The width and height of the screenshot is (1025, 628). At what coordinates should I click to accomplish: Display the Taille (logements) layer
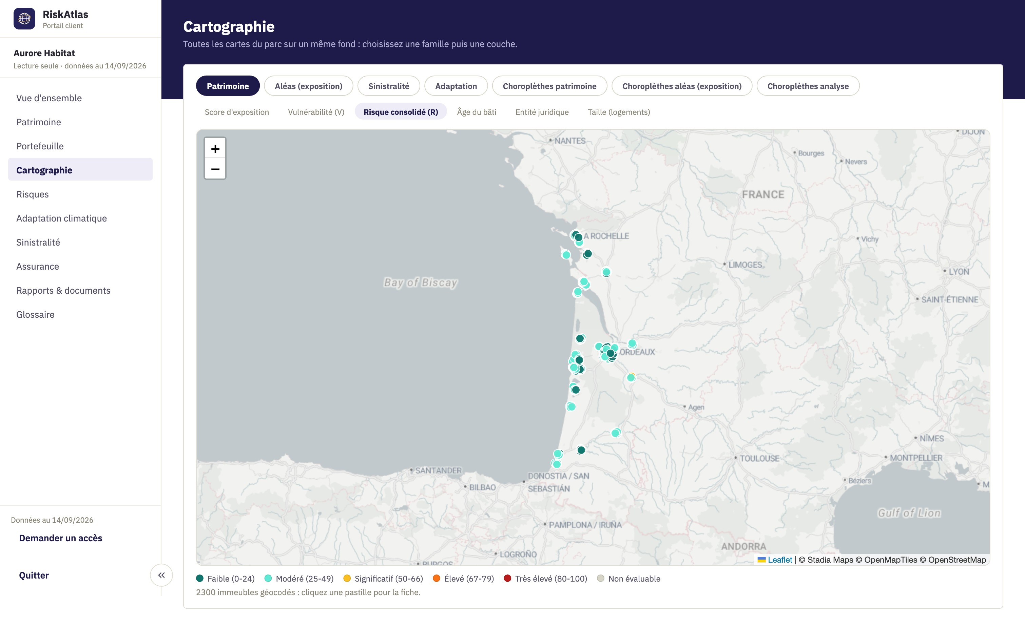619,112
